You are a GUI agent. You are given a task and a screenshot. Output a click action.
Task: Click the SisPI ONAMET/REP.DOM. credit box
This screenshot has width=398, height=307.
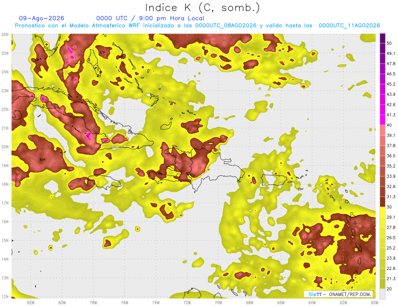(338, 294)
